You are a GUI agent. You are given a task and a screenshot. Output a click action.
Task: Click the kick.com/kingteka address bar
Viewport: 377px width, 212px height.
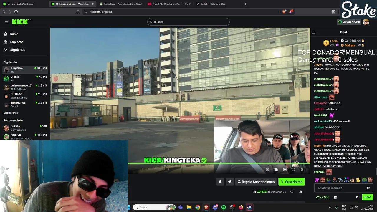180,12
